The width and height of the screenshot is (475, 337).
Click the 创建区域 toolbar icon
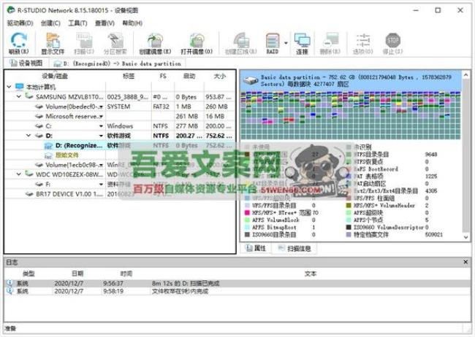(x=241, y=43)
